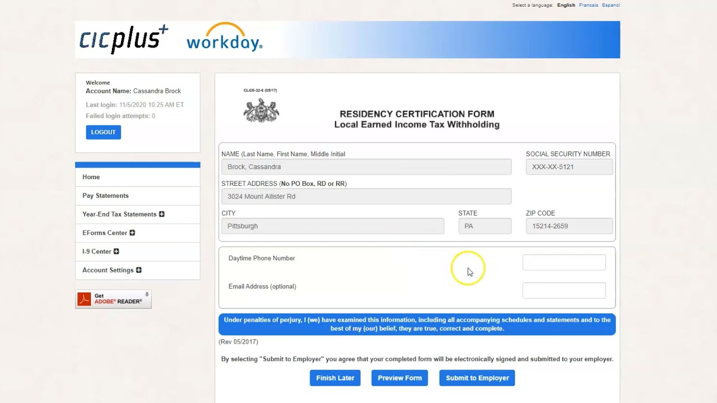Click the Local Earned Income Tax Withholding subtitle
717x403 pixels.
tap(417, 124)
